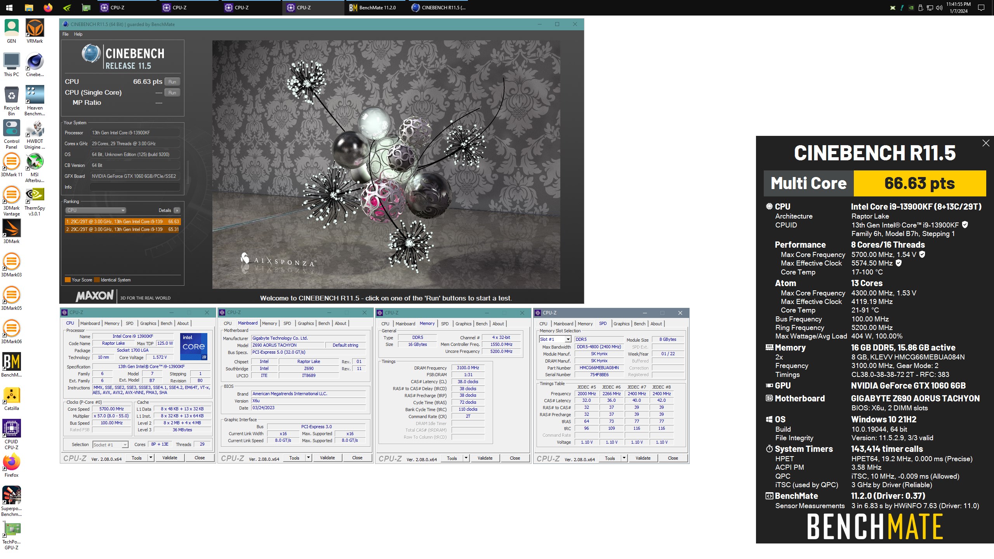Launch the 3DMark05 desktop shortcut

pos(11,299)
